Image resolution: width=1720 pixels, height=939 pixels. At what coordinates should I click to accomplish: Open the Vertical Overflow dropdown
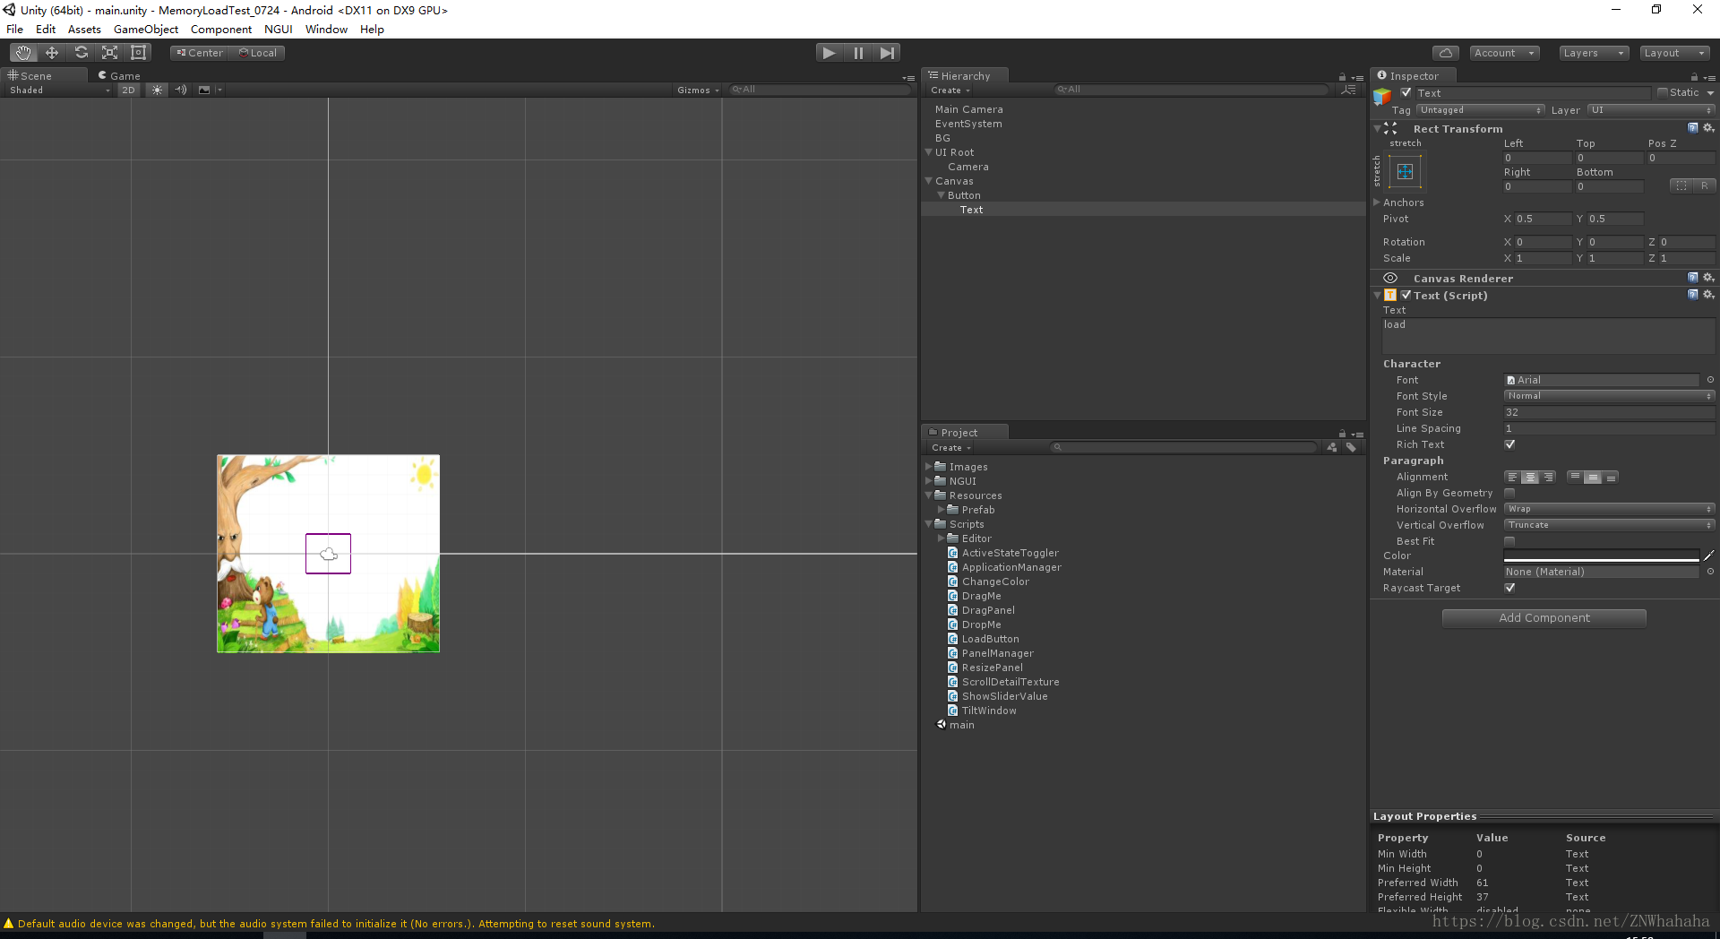coord(1609,525)
